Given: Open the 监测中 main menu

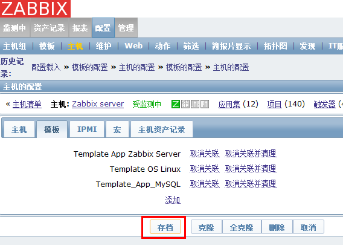Looking at the screenshot, I should pyautogui.click(x=14, y=28).
